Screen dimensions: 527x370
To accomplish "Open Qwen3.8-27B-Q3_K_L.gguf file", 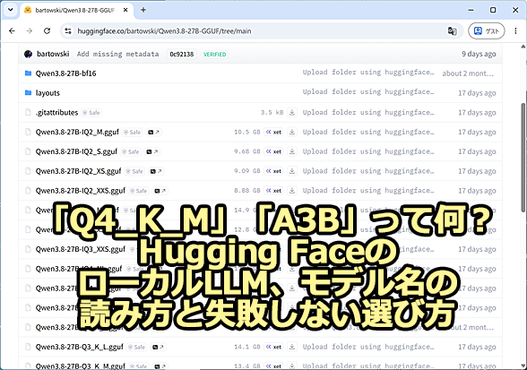I will 79,347.
